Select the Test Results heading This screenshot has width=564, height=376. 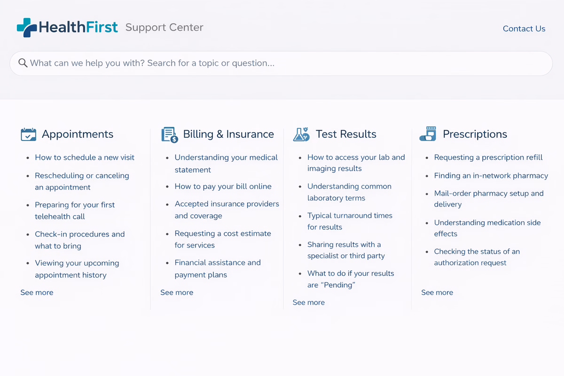(x=346, y=134)
